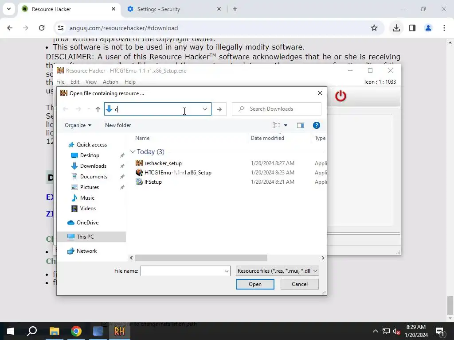The image size is (454, 340).
Task: Click the muted volume tray icon
Action: (397, 331)
